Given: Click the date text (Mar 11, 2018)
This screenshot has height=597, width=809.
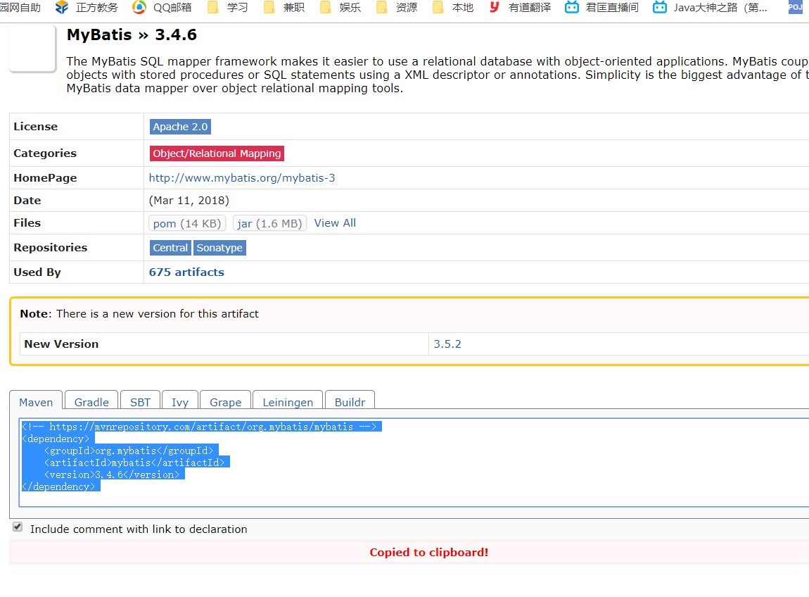Looking at the screenshot, I should pos(189,201).
